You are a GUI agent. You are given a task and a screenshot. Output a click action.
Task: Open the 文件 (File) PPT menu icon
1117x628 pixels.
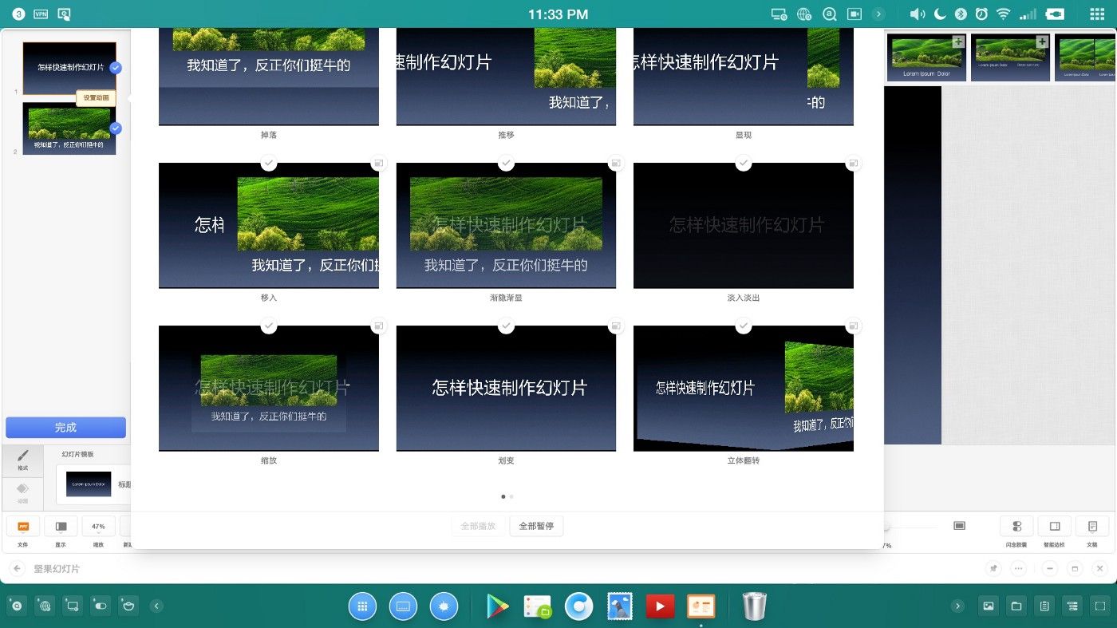(23, 527)
